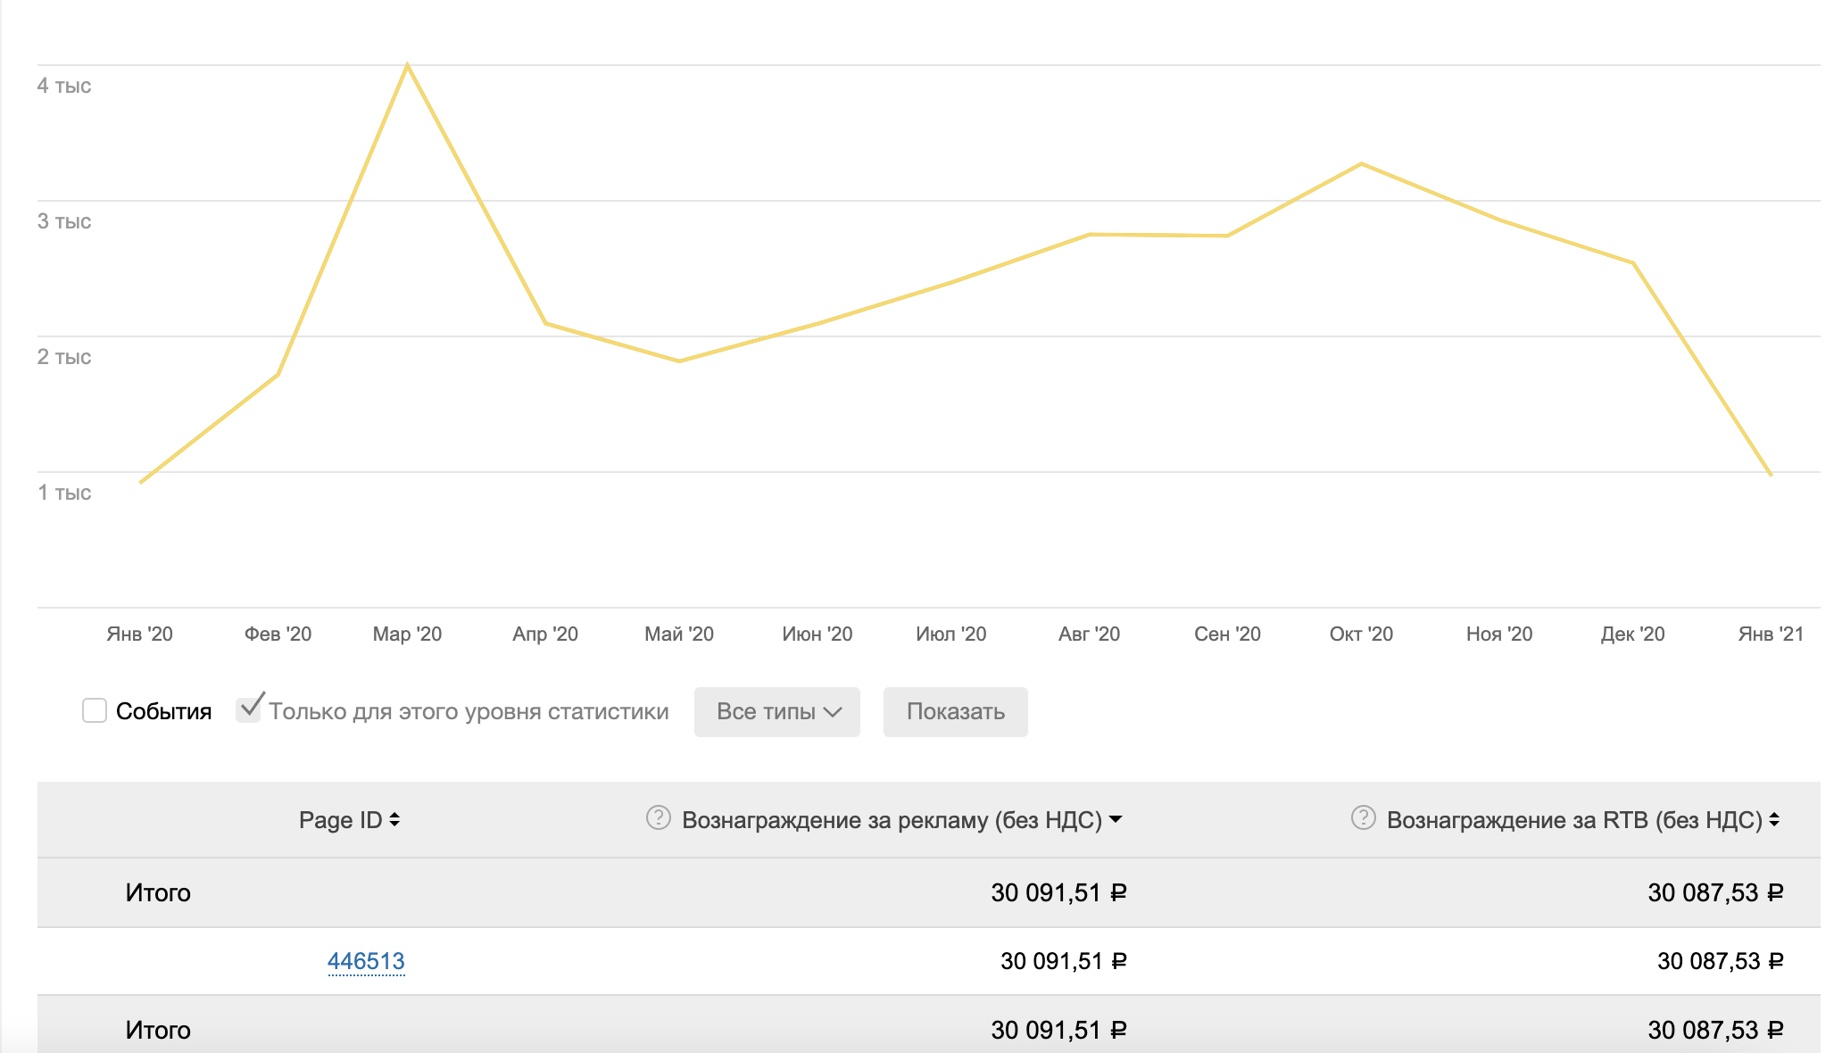Toggle 'Только для этого уровня статистики' checkbox

coord(248,710)
